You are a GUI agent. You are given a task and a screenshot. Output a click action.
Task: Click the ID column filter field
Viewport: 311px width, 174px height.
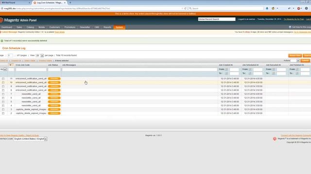click(11, 70)
